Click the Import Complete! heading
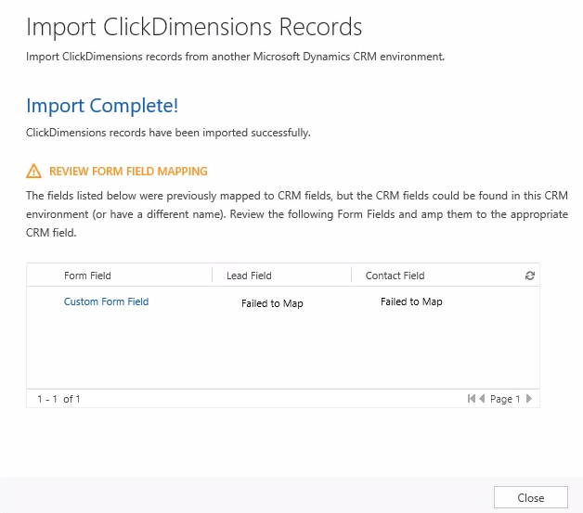Screen dimensions: 583x513 tap(102, 106)
